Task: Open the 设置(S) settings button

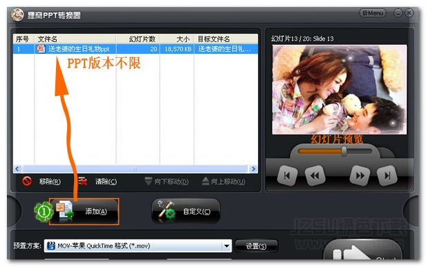Action: coord(256,246)
